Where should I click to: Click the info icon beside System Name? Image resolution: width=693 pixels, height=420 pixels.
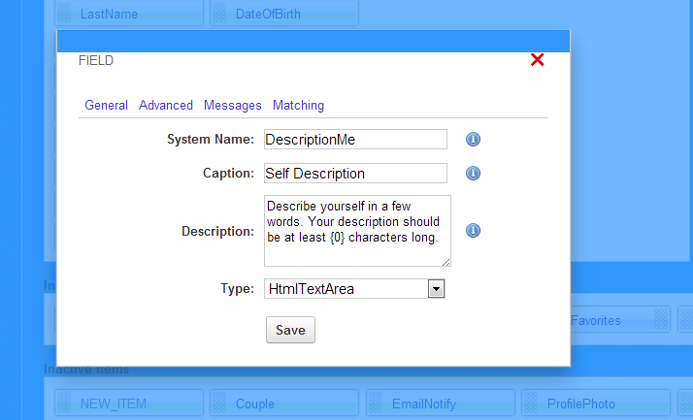click(474, 140)
